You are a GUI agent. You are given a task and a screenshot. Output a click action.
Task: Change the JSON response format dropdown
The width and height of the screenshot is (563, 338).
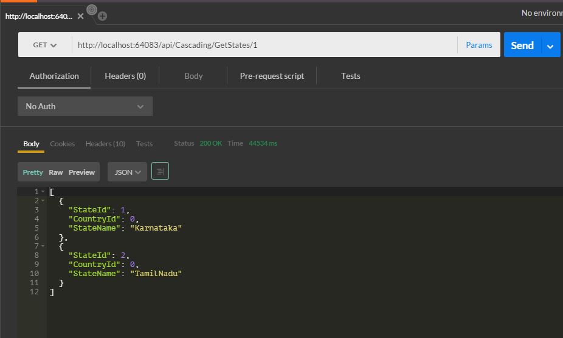pos(128,172)
